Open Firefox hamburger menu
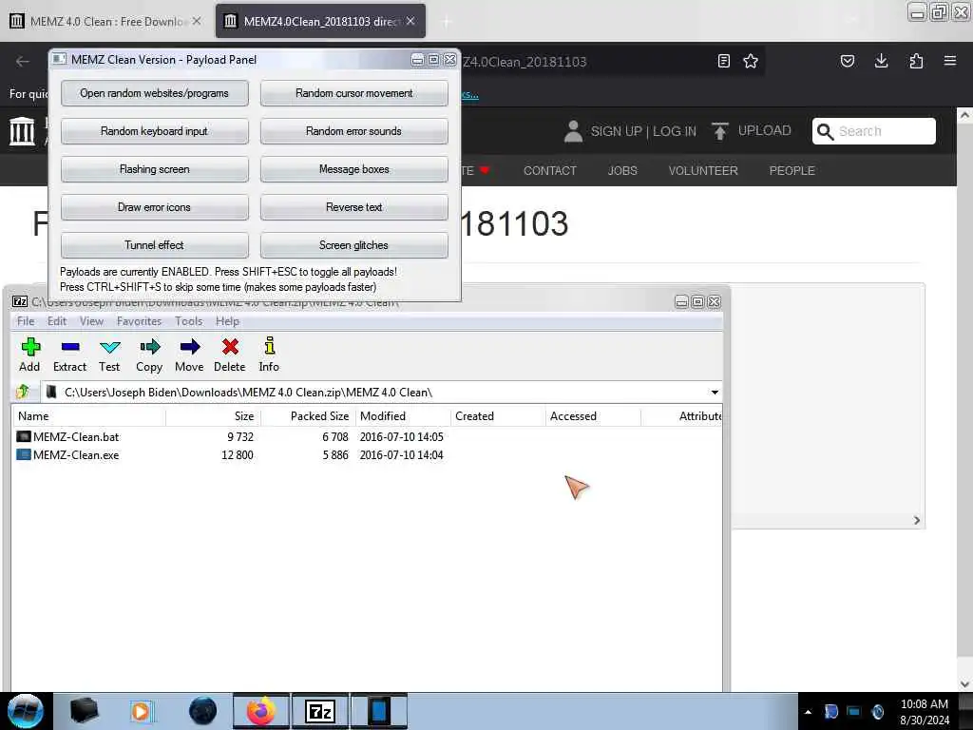 coord(950,61)
